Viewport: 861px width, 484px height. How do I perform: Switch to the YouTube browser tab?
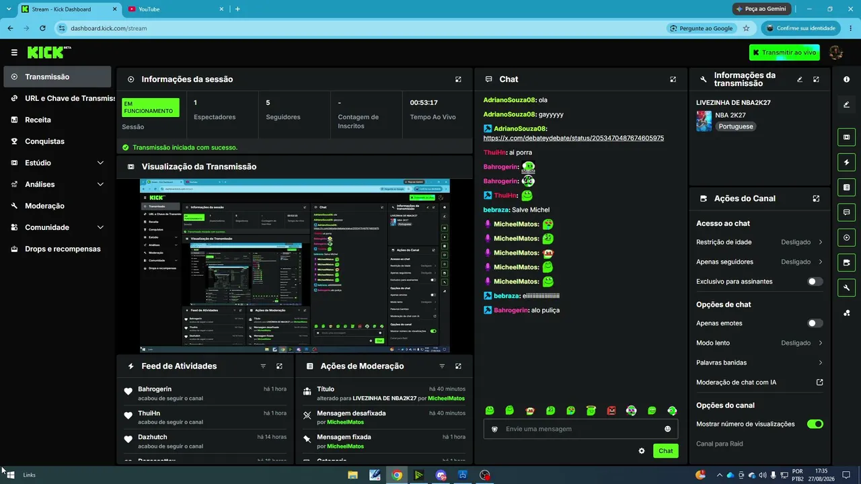point(175,9)
